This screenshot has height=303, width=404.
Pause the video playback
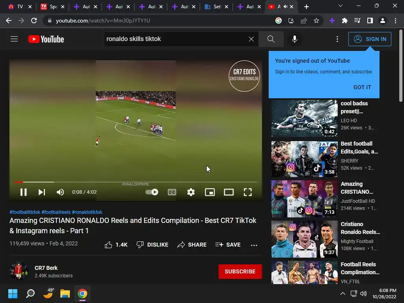tap(23, 192)
